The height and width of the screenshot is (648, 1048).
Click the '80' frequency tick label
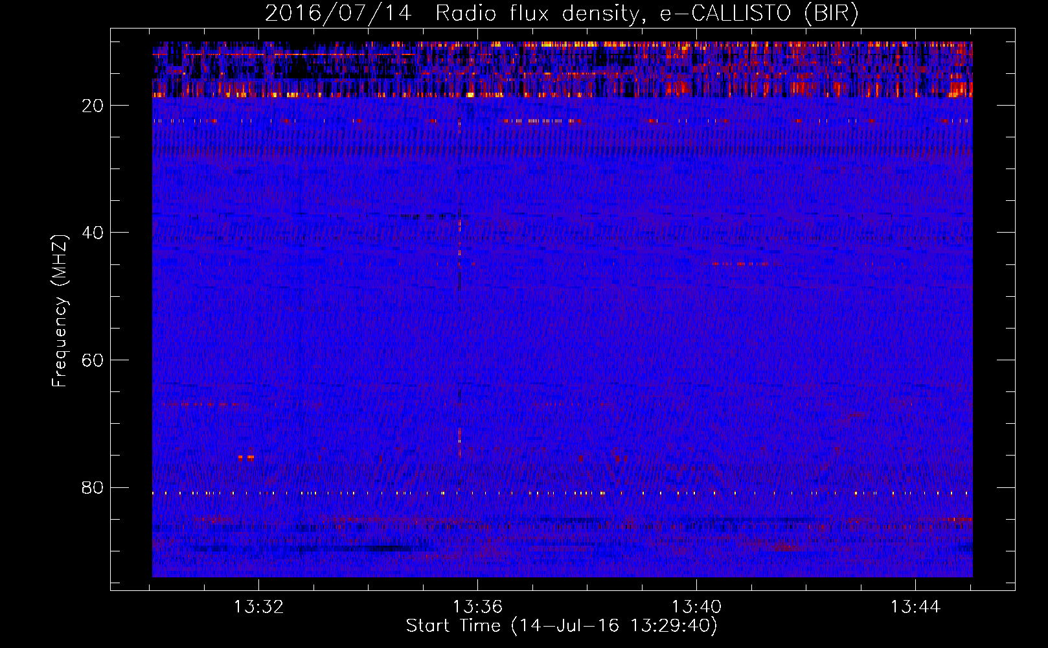tap(93, 487)
